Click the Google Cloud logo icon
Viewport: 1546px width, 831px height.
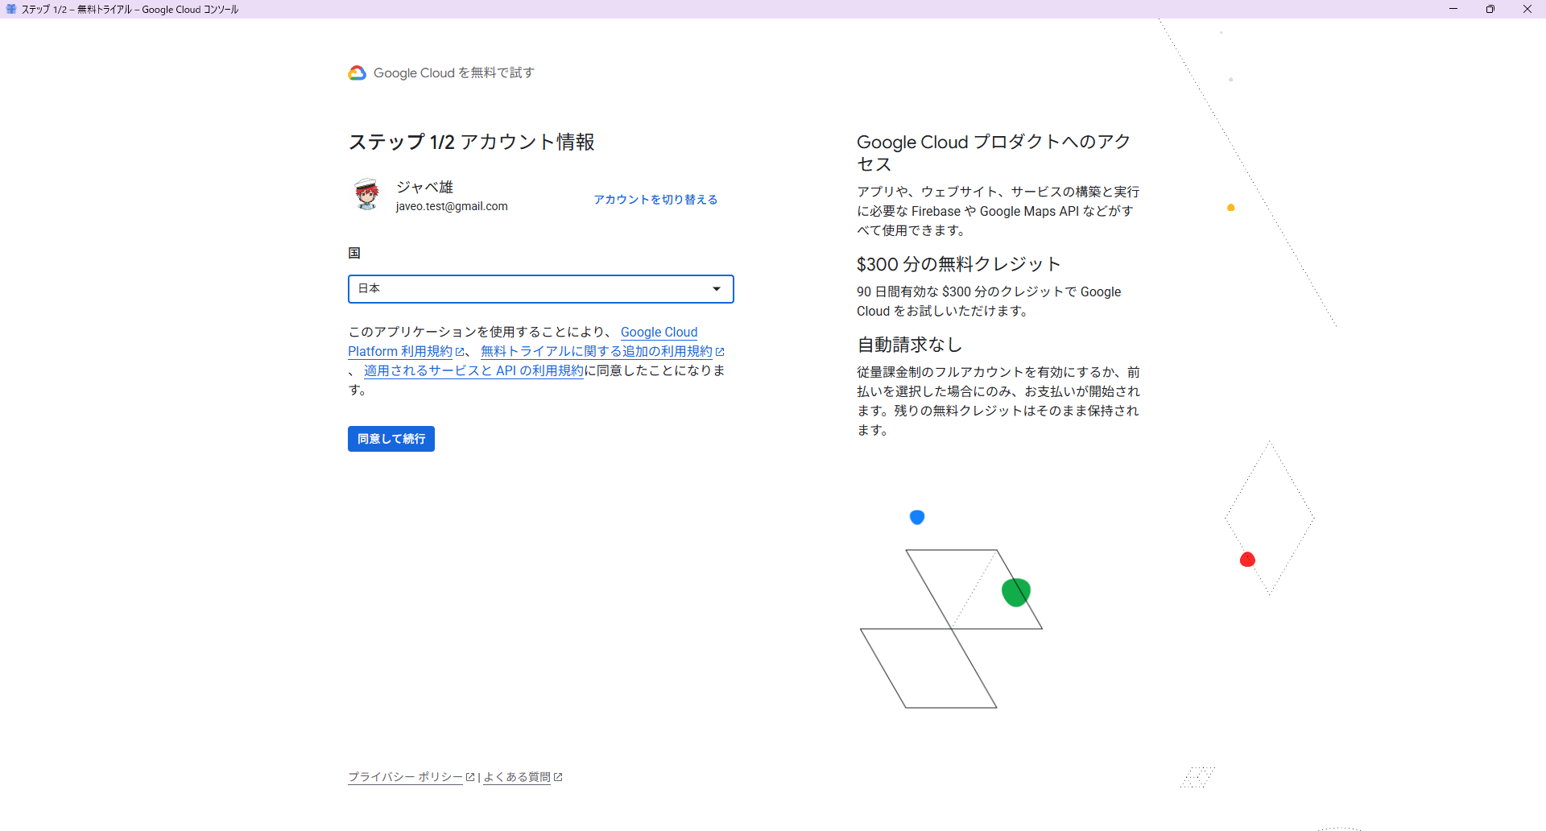(357, 73)
